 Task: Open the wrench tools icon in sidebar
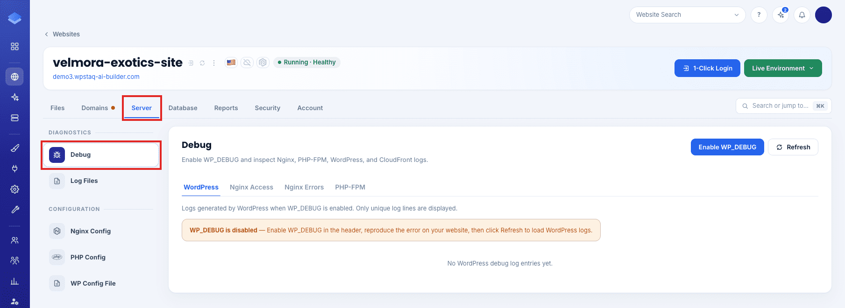click(x=14, y=210)
